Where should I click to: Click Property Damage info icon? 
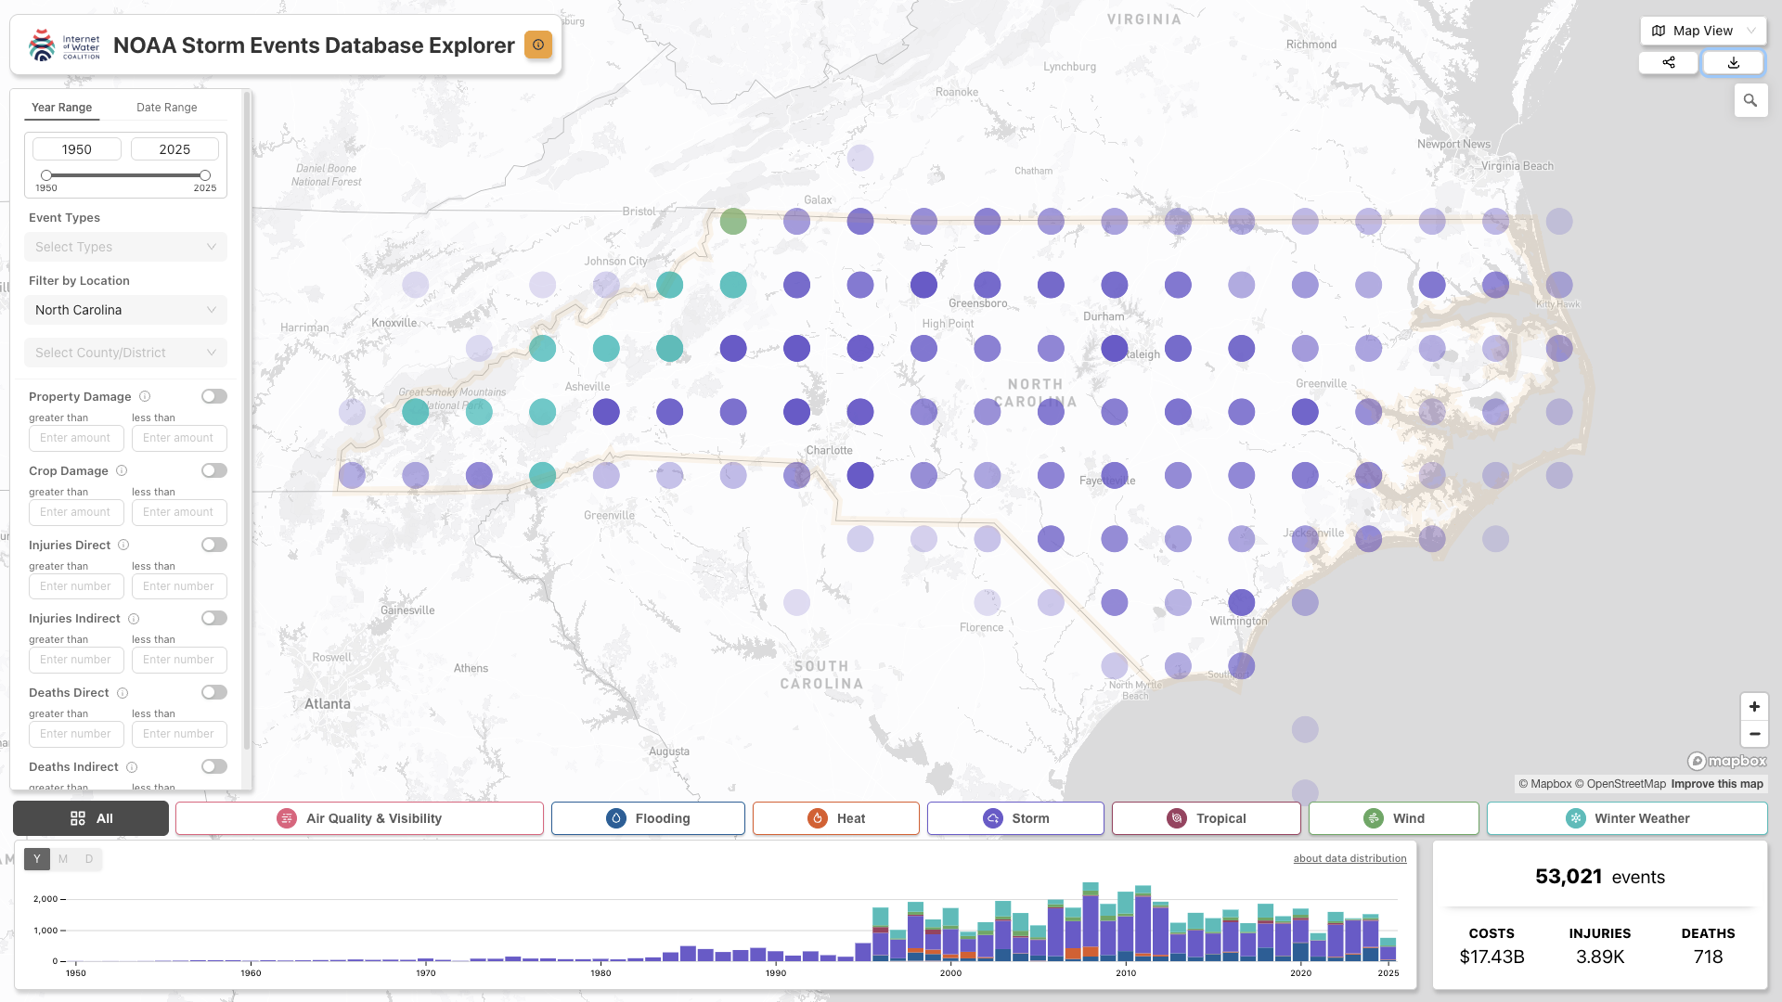point(145,396)
